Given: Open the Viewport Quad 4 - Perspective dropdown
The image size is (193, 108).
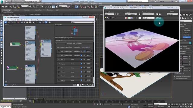Looking at the screenshot, I should pos(131,14).
